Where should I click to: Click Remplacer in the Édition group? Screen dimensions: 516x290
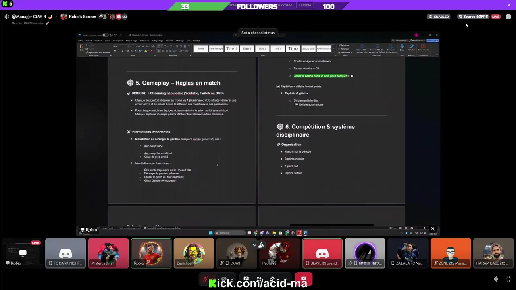coord(344,49)
